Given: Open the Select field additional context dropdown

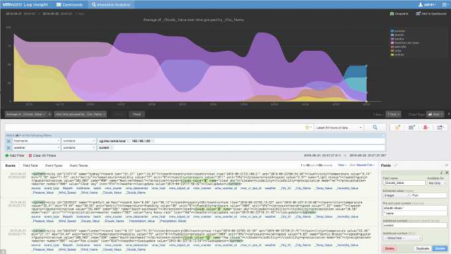Looking at the screenshot, I should [x=403, y=238].
